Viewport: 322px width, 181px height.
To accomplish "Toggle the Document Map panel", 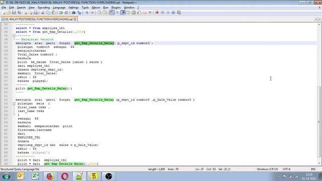I will click(x=133, y=13).
